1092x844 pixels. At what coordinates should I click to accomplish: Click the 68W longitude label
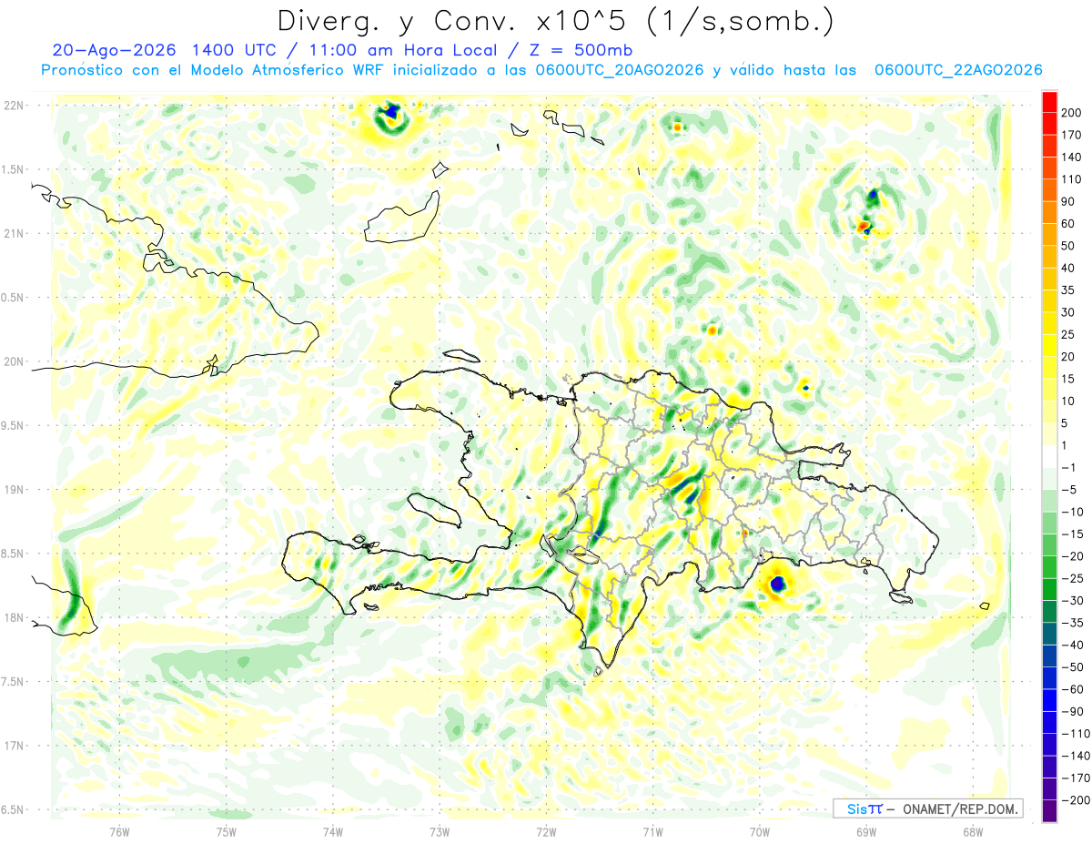pos(973,830)
